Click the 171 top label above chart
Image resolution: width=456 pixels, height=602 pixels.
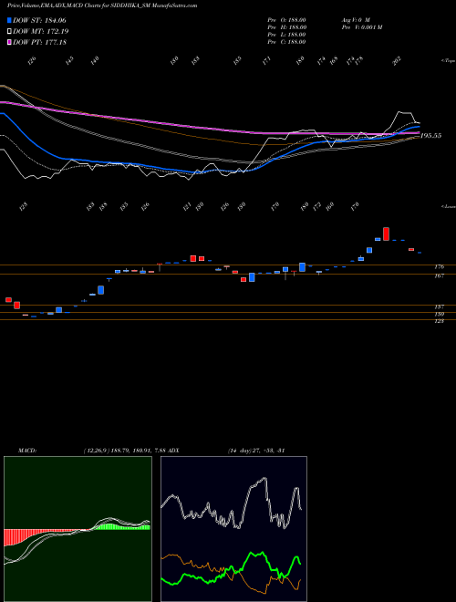point(267,60)
